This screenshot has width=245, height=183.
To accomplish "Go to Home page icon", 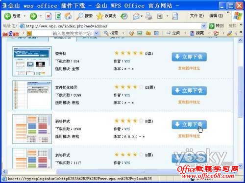I will pyautogui.click(x=68, y=16).
